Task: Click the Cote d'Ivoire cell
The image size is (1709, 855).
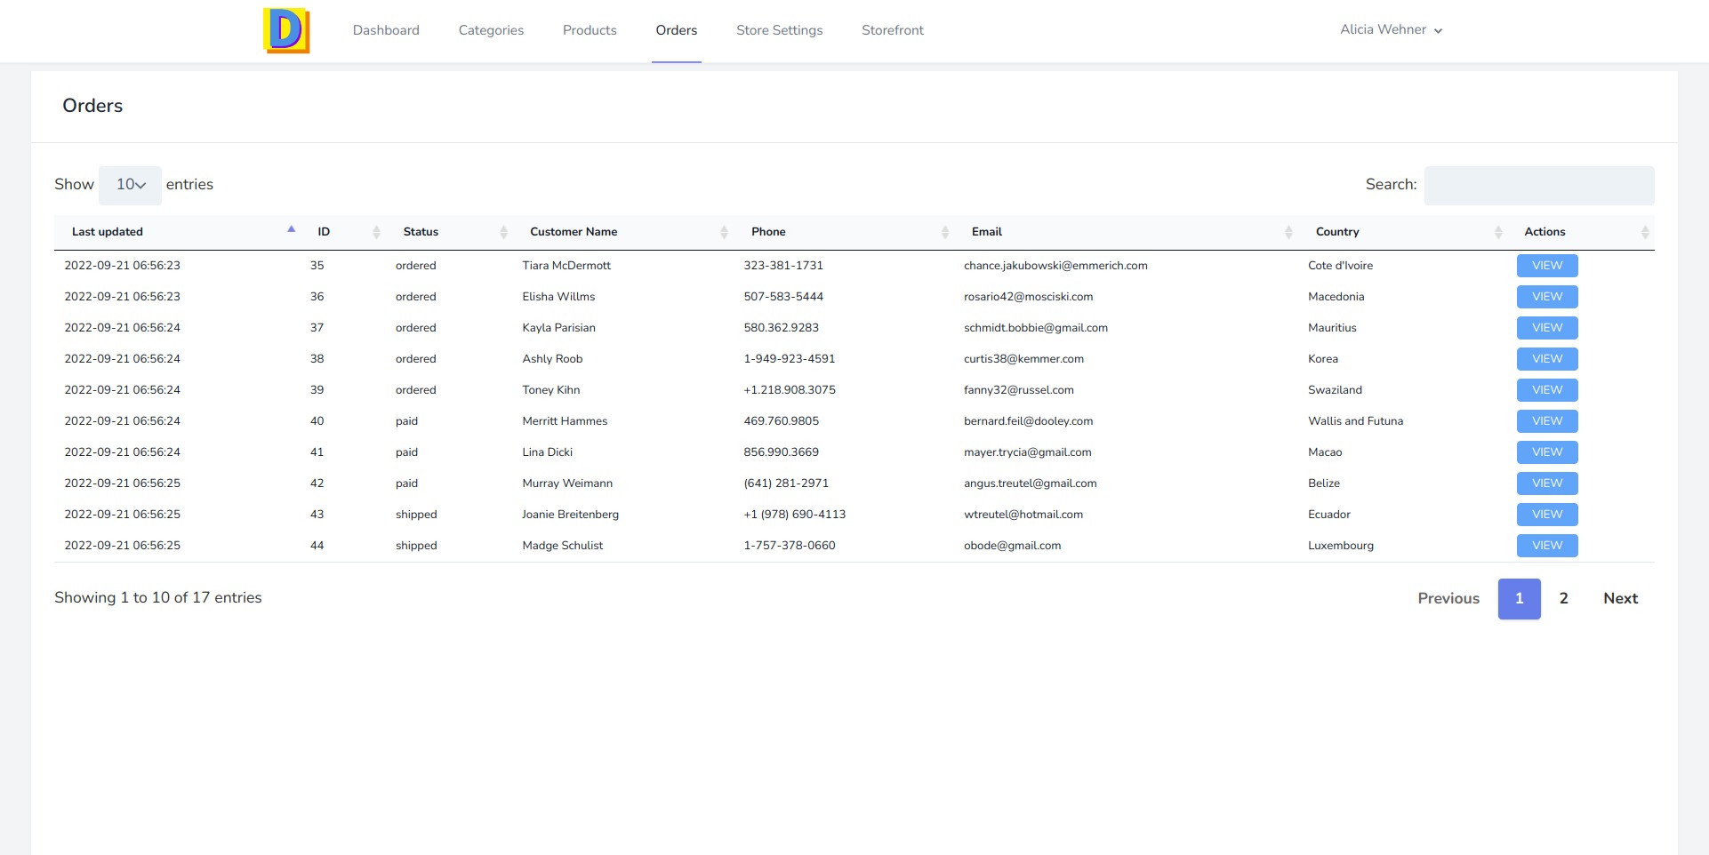Action: click(1340, 266)
